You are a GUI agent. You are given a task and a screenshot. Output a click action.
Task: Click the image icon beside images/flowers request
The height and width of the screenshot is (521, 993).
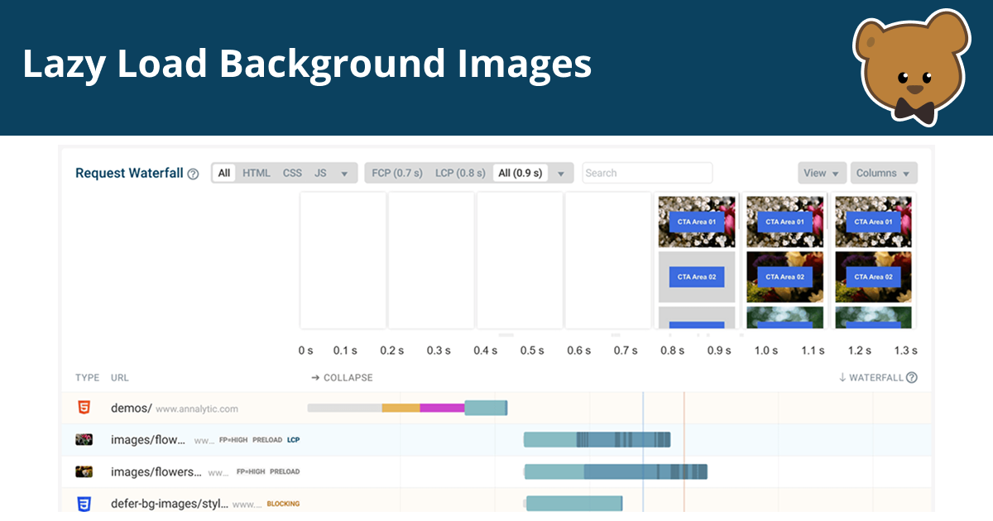[x=84, y=471]
